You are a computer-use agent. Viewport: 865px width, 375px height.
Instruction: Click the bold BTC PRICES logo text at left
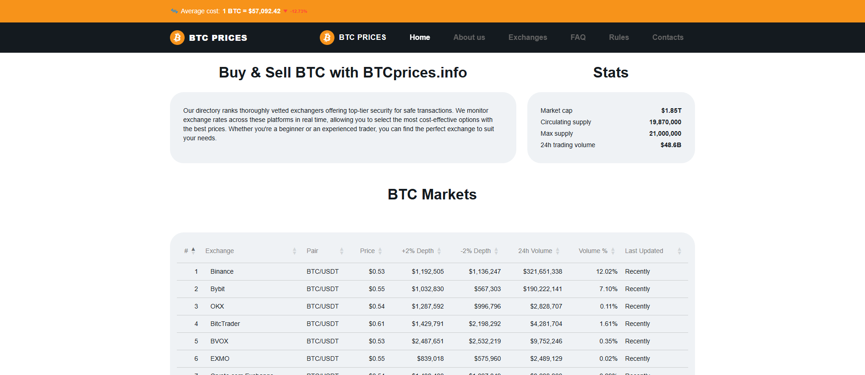pos(218,38)
